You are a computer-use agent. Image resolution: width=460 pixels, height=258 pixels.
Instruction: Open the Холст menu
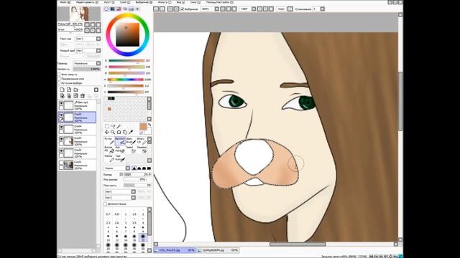[109, 2]
